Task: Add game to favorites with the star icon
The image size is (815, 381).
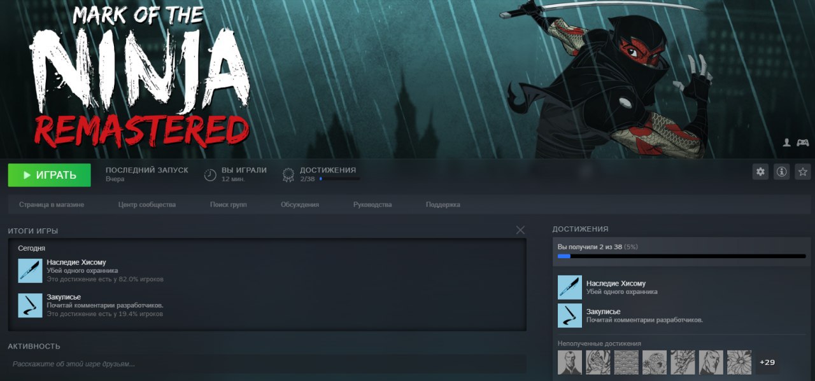Action: click(x=803, y=172)
